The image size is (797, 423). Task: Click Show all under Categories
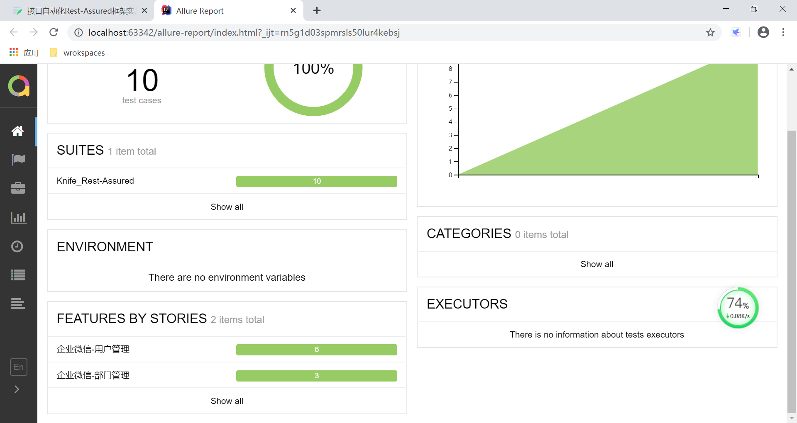(x=597, y=264)
